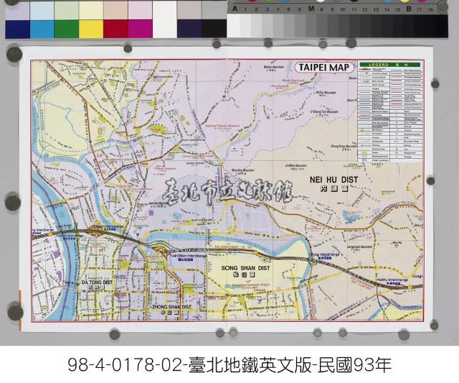This screenshot has height=383, width=459.
Task: Click the caption '98-4-0178-02-臺北地鐵英文版-民國93年'
Action: pyautogui.click(x=229, y=365)
